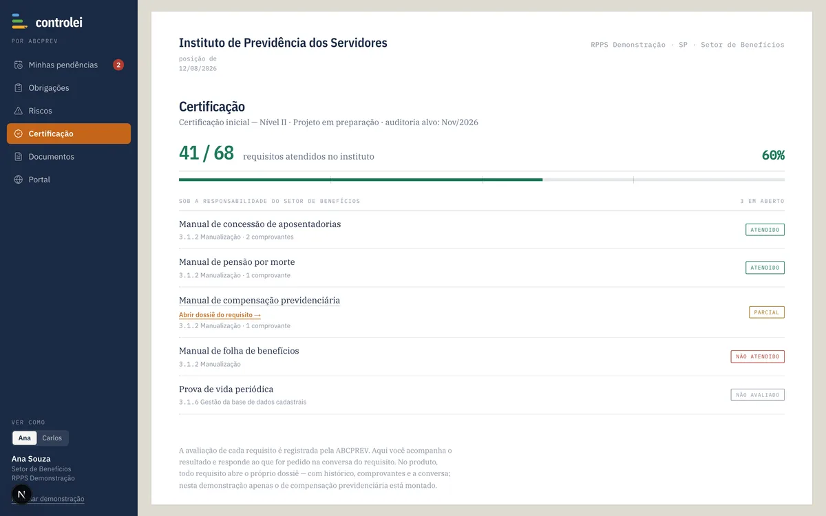This screenshot has width=826, height=516.
Task: Select Manual de folha de benefícios row
Action: 482,356
